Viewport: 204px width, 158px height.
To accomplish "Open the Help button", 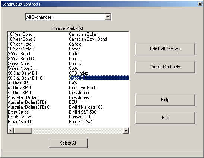I will [165, 100].
